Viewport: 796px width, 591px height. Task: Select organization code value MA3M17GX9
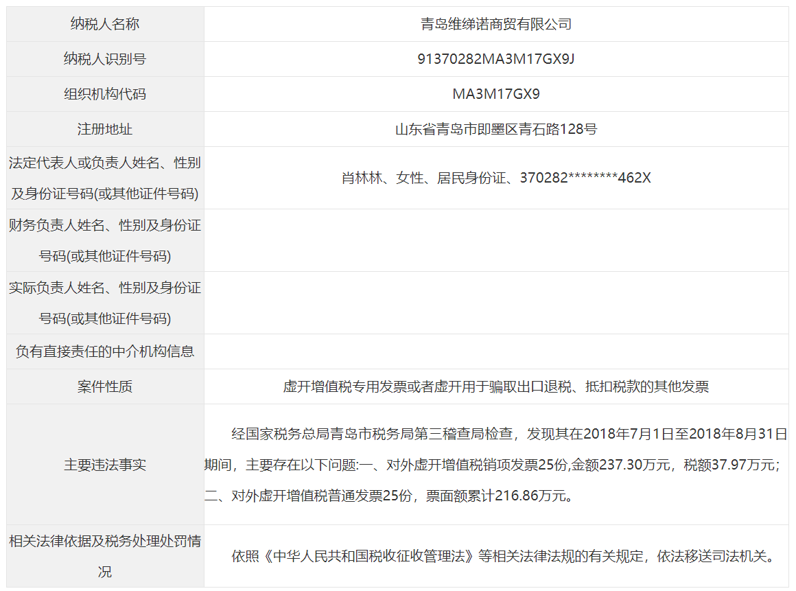pos(495,94)
